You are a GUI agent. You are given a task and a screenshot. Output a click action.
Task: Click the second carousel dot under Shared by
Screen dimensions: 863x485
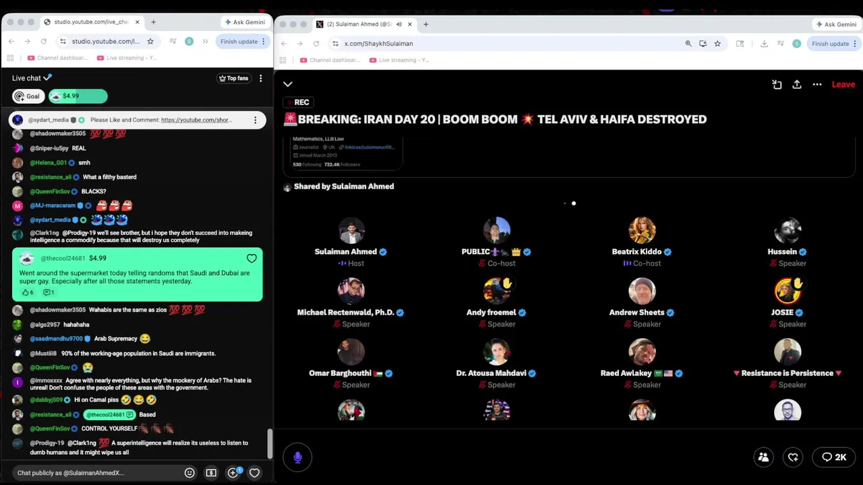(x=574, y=203)
